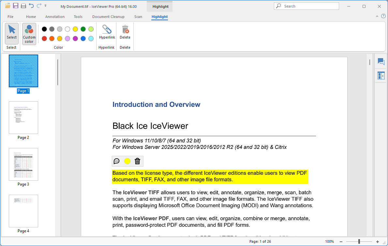Open the File menu

10,17
